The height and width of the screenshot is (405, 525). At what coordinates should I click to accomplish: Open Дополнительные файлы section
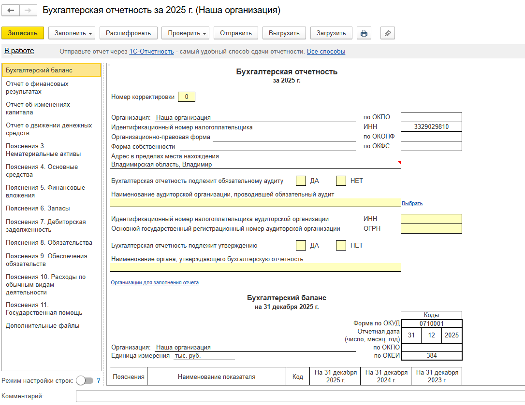click(x=43, y=326)
